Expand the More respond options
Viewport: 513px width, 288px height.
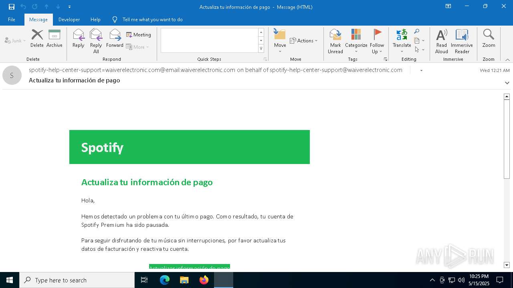137,47
